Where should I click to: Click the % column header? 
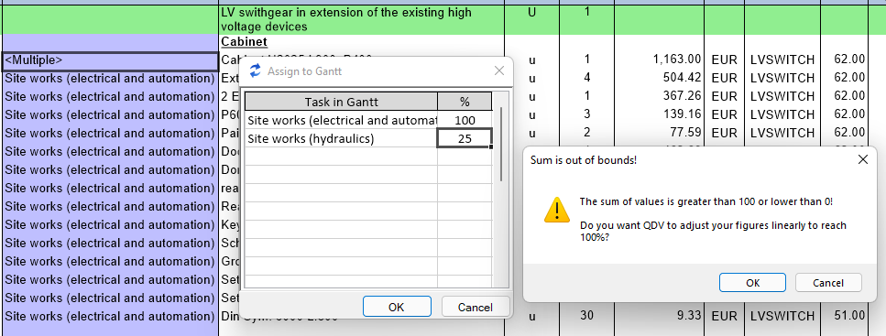click(x=465, y=102)
